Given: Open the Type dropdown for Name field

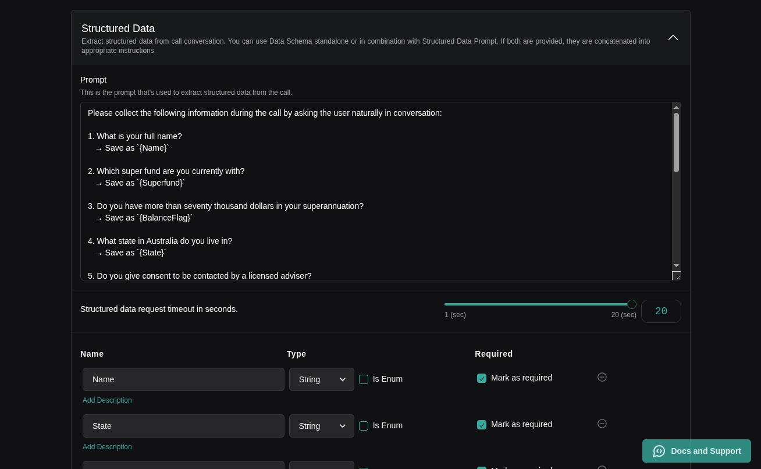Looking at the screenshot, I should coord(322,379).
